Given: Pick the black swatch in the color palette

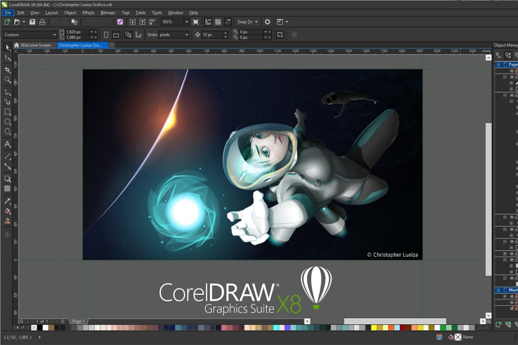Looking at the screenshot, I should (39, 328).
